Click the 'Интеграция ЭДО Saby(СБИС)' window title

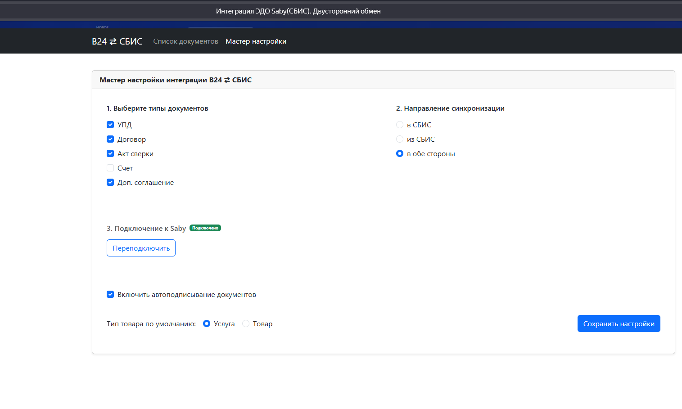(298, 11)
